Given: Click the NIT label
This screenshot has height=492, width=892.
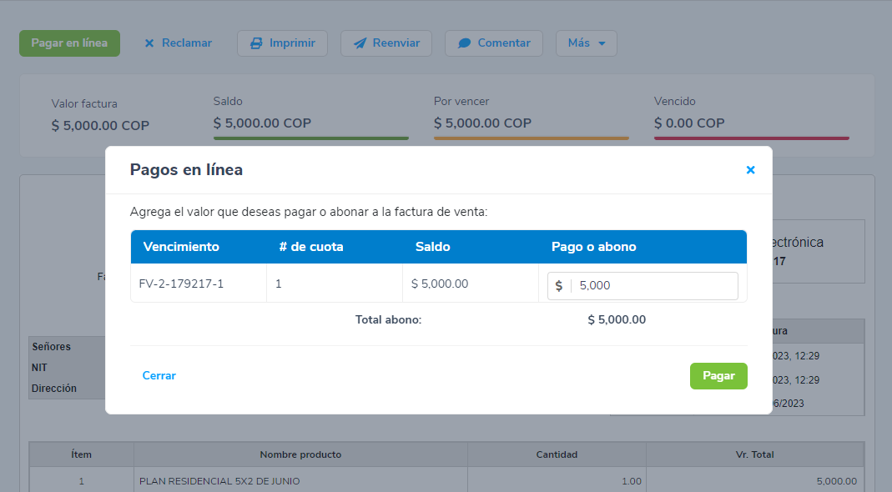Looking at the screenshot, I should [39, 368].
